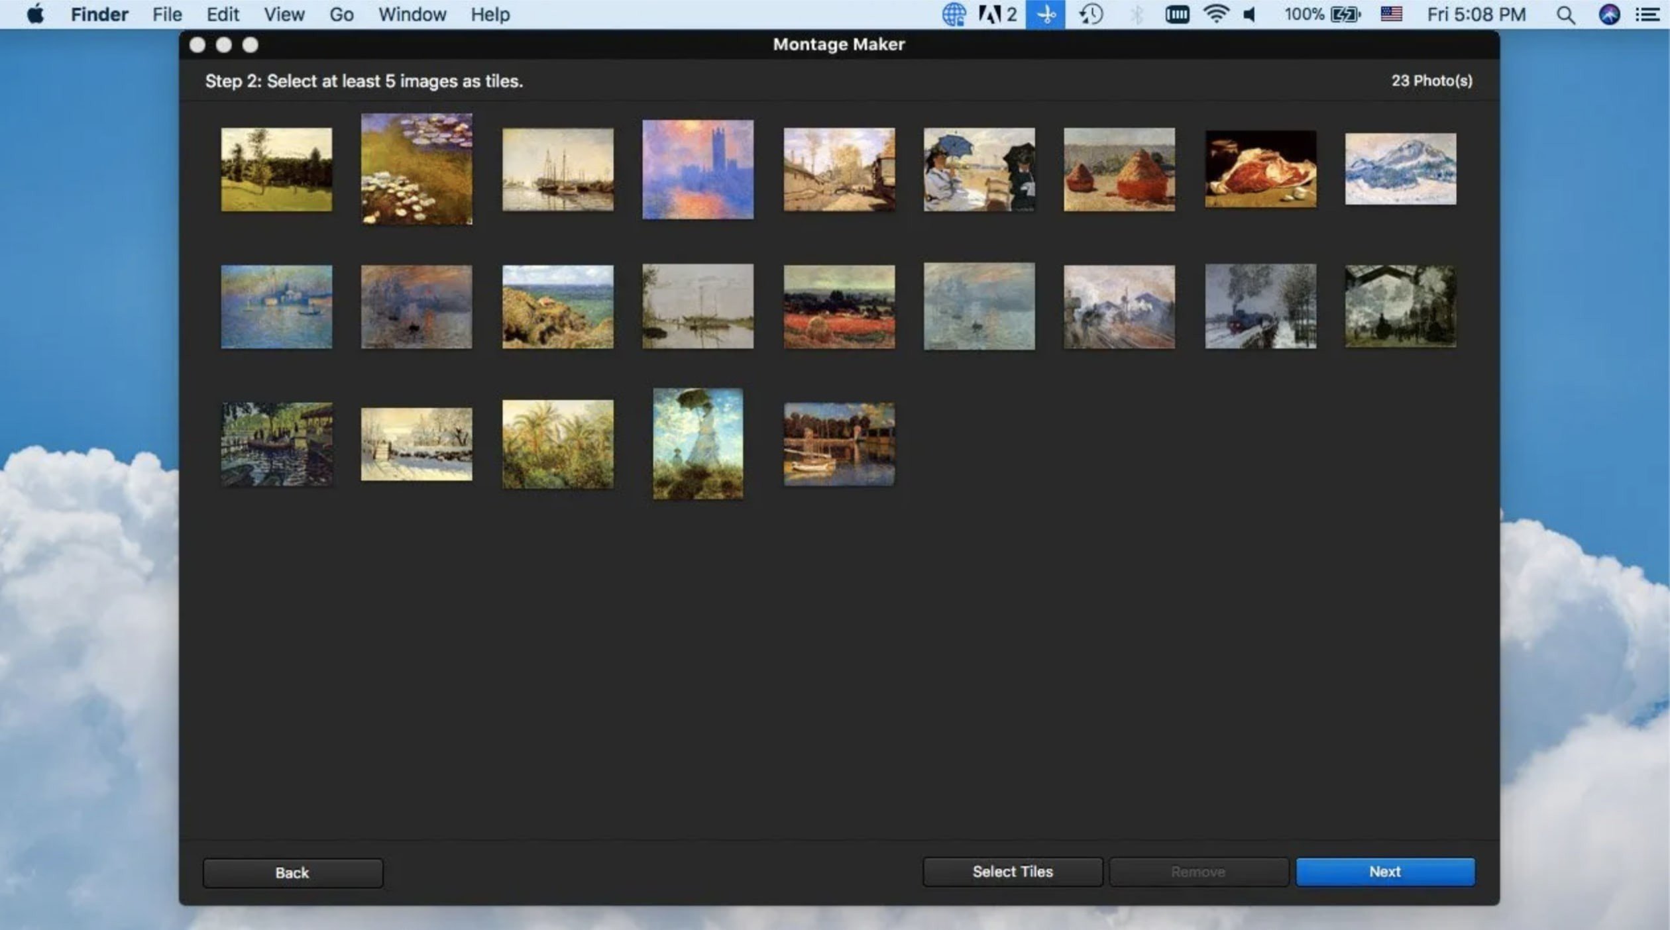Open the Window menu
Screen dimensions: 1670x930
(412, 15)
